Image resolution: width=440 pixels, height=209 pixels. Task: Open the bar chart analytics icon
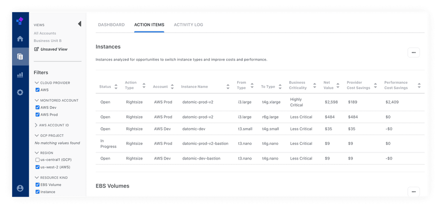point(20,74)
